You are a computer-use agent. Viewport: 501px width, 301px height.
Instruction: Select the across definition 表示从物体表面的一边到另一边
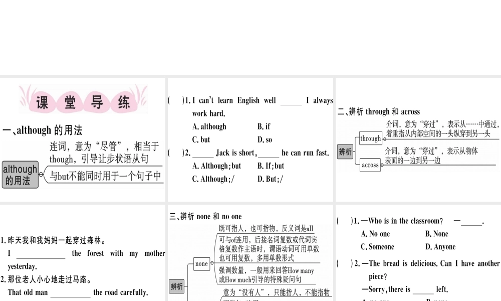[x=431, y=156]
